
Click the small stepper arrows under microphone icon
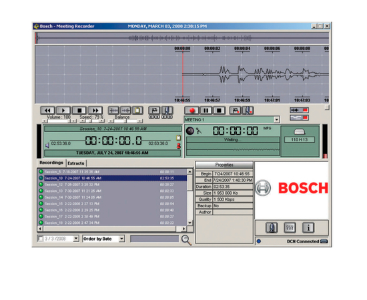(x=167, y=117)
